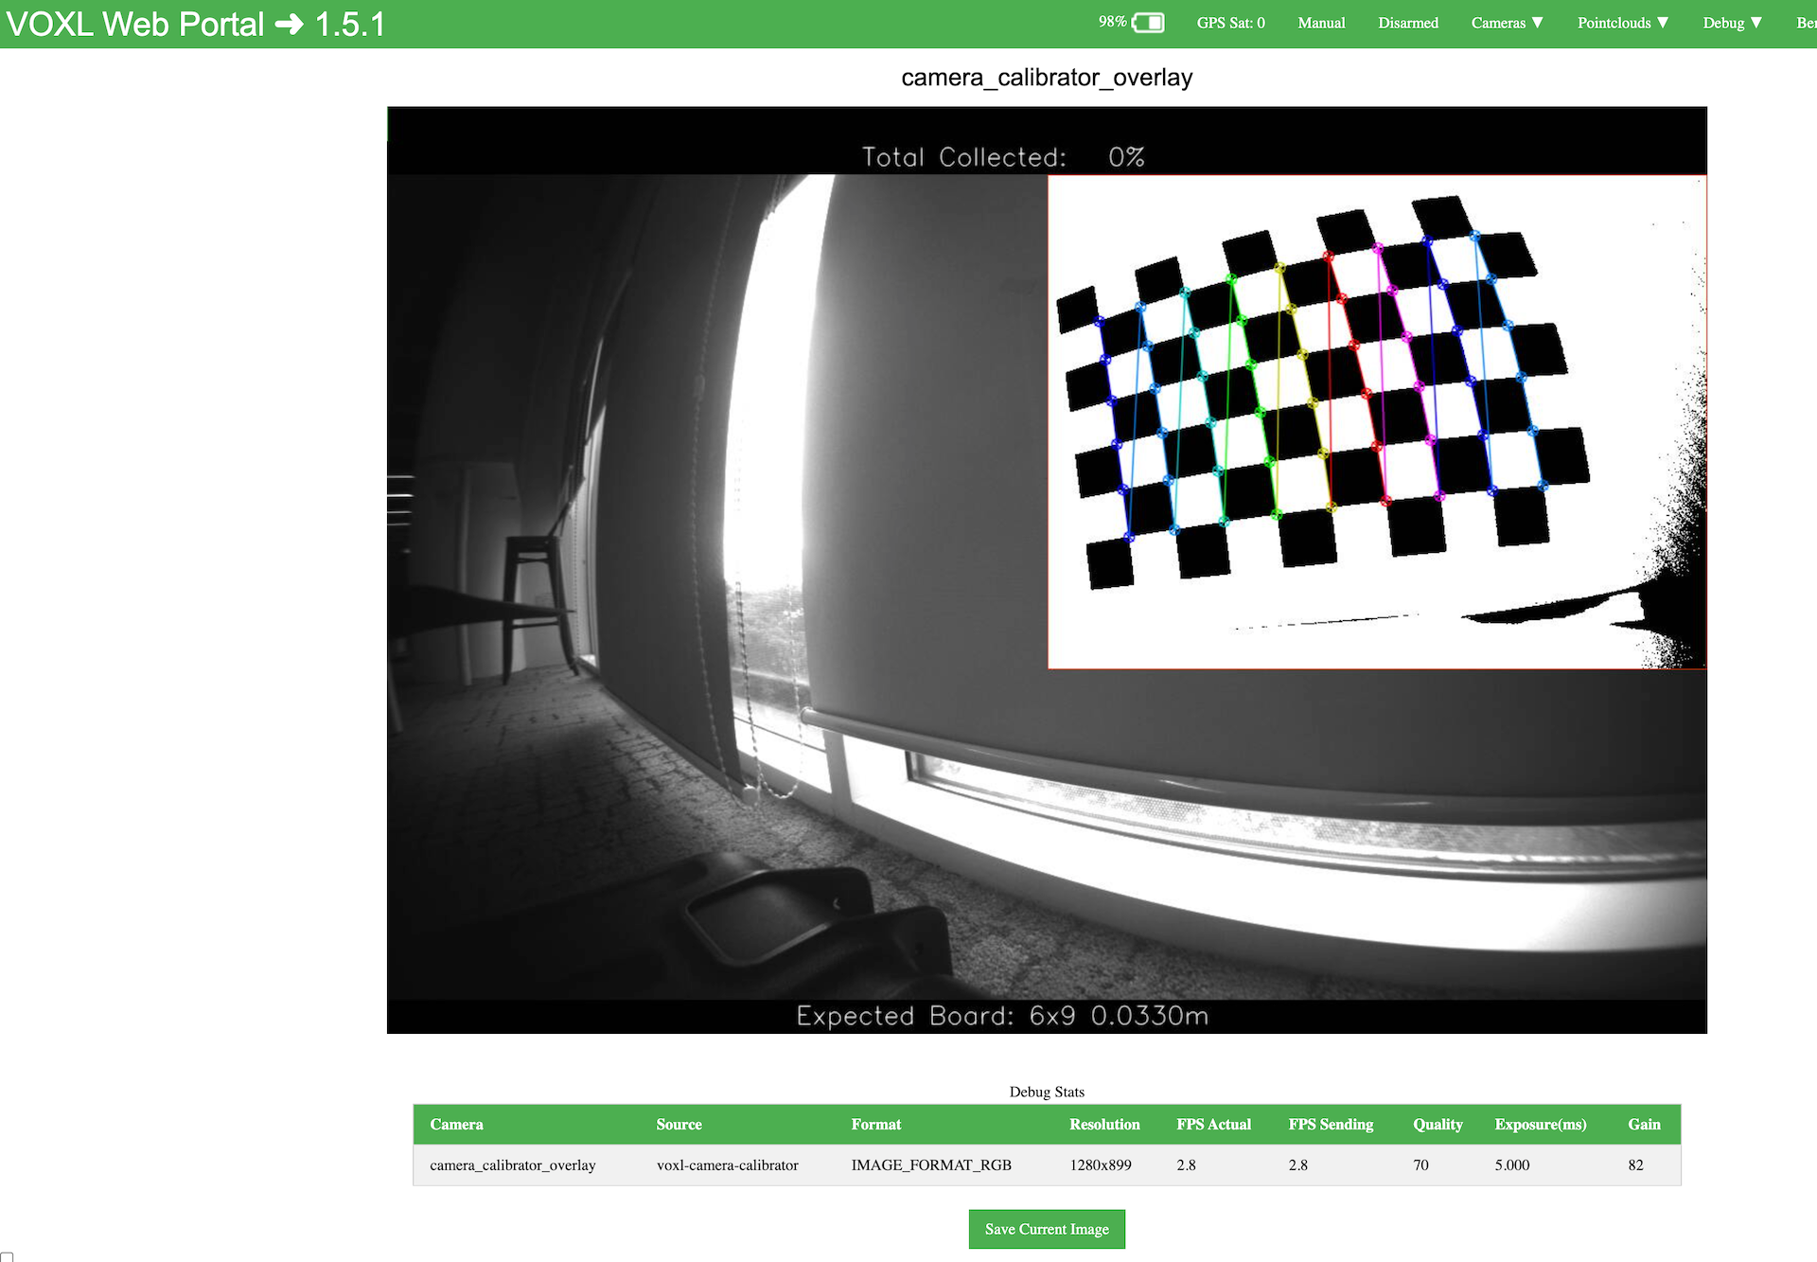Click the 98% battery percentage text

click(x=1112, y=22)
